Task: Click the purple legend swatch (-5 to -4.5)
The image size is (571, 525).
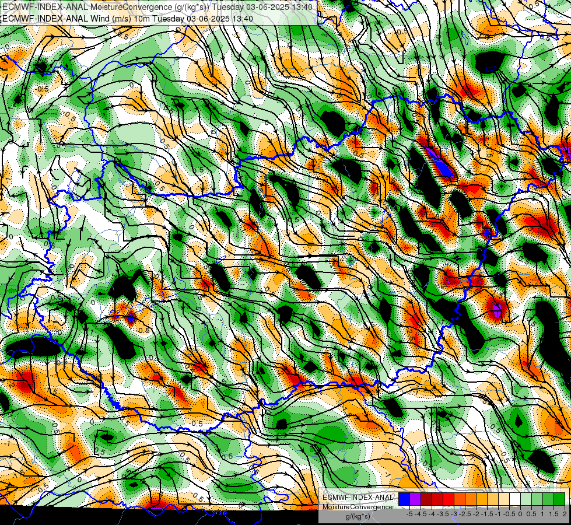Action: (415, 499)
